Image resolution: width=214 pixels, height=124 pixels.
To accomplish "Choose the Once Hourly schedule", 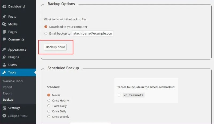I will pyautogui.click(x=49, y=100).
